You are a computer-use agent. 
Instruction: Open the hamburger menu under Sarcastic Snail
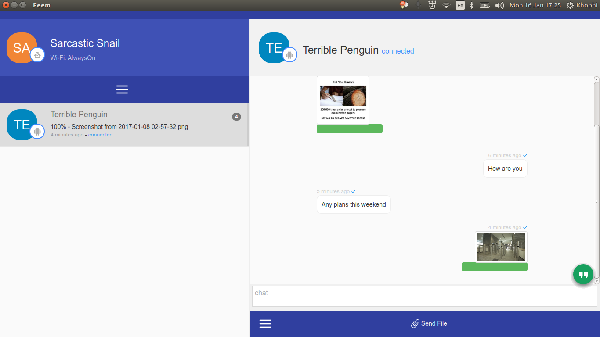pyautogui.click(x=122, y=90)
